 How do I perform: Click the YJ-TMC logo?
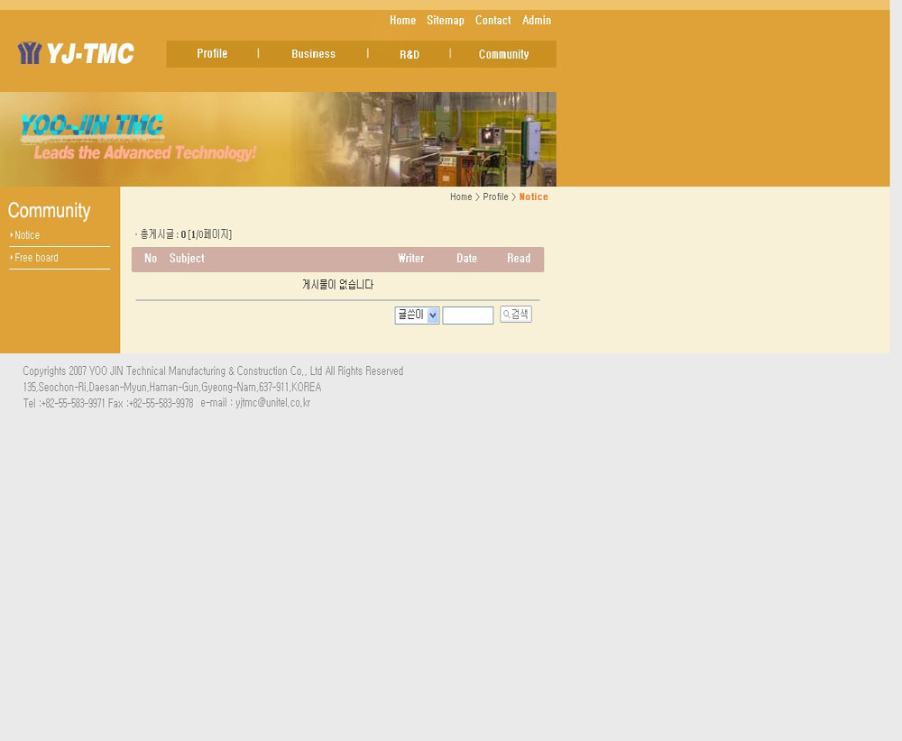click(76, 54)
